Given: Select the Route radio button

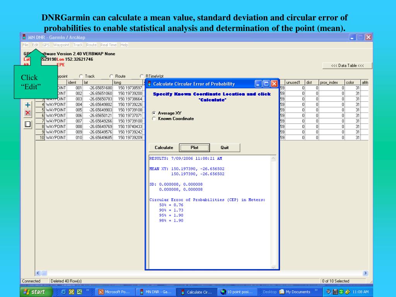Looking at the screenshot, I should (111, 76).
